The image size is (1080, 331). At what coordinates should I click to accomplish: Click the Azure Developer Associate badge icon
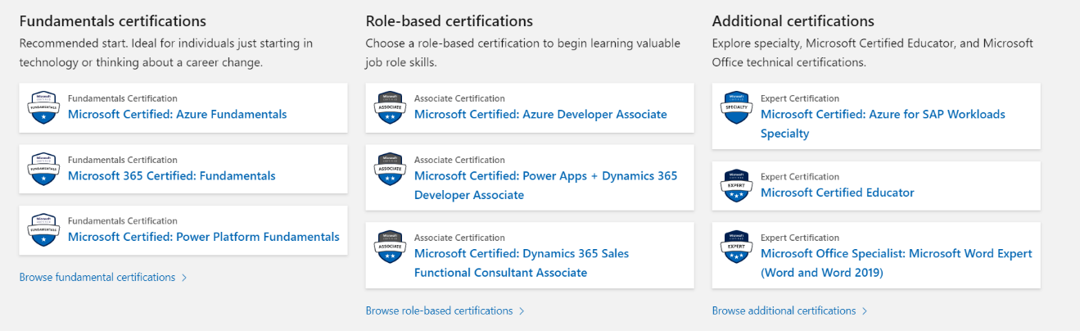click(390, 107)
